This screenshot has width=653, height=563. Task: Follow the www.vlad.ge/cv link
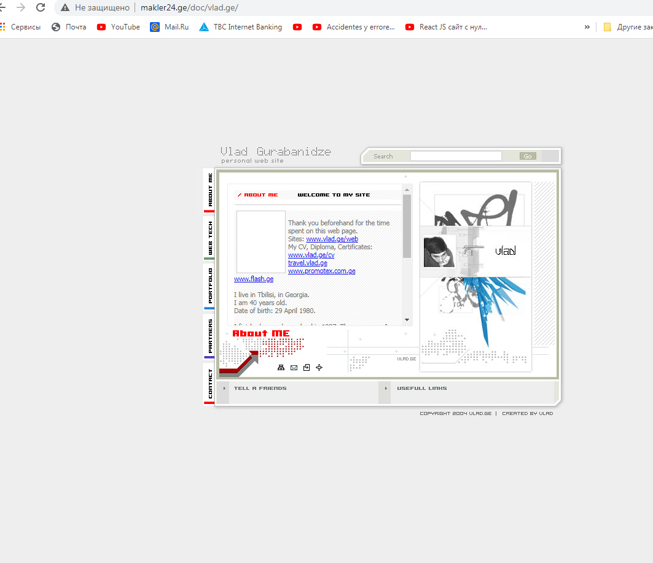(x=311, y=255)
